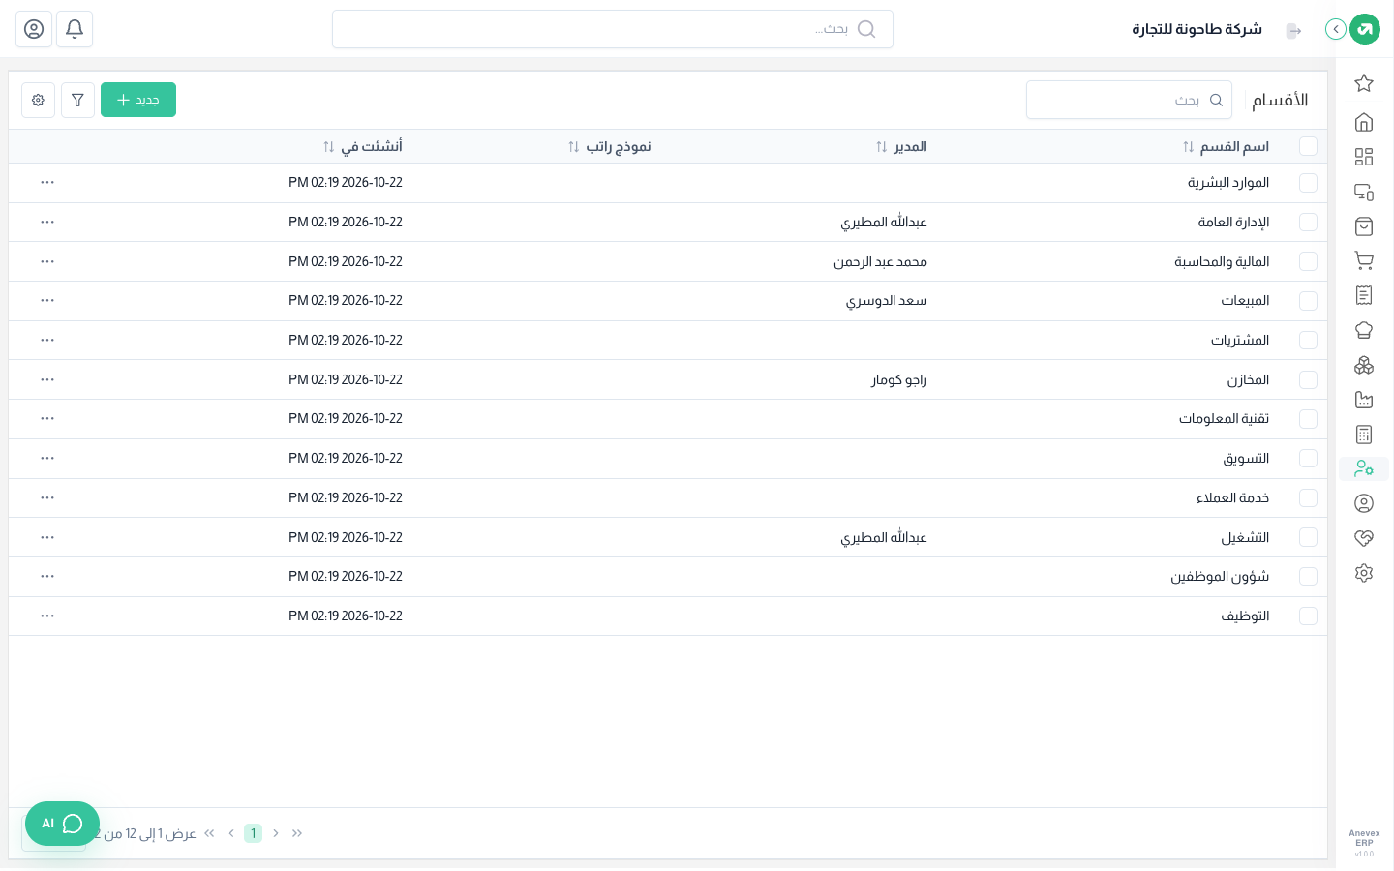1394x871 pixels.
Task: Open the notifications bell
Action: pyautogui.click(x=75, y=29)
